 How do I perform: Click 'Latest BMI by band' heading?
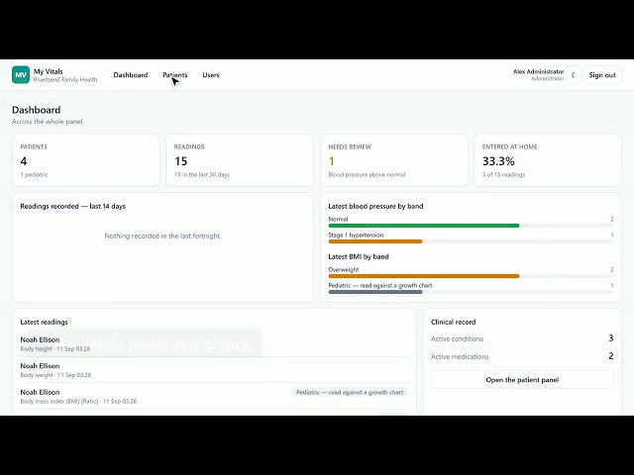point(359,256)
